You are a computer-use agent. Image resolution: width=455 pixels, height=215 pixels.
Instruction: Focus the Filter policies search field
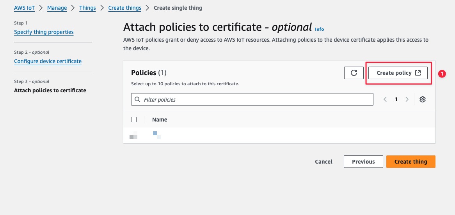click(256, 99)
